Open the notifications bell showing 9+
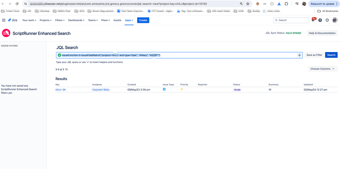Image resolution: width=341 pixels, height=169 pixels. [x=313, y=20]
